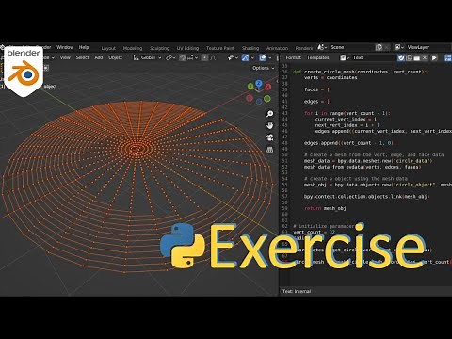Switch to the Rendering workspace tab
Viewport: 452px width, 339px height.
[x=304, y=48]
